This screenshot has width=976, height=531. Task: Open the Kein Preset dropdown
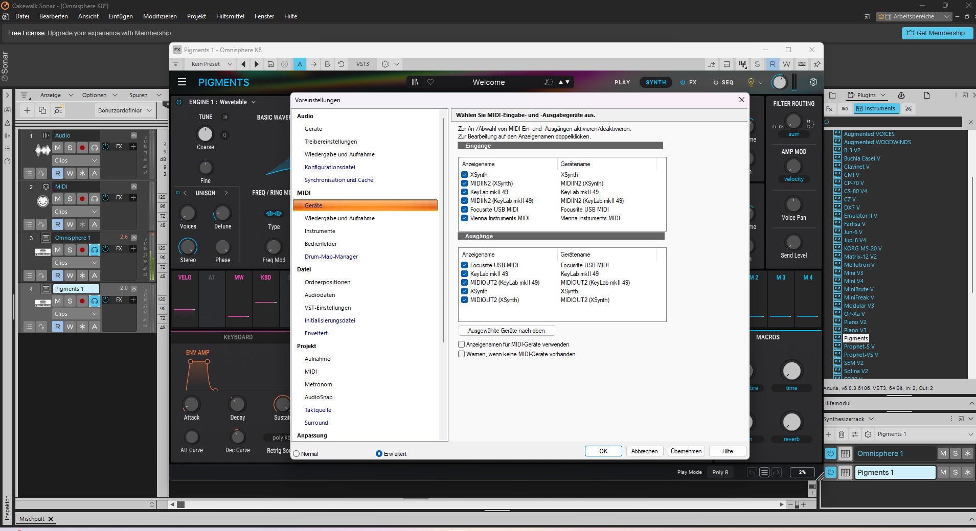click(211, 64)
